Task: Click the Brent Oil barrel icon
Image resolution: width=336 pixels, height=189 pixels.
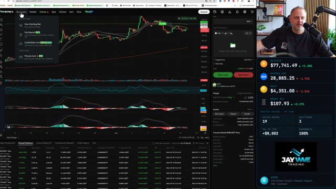Action: pyautogui.click(x=264, y=102)
